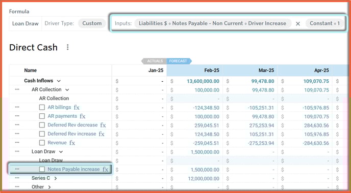The width and height of the screenshot is (351, 193).
Task: Select the Feb-25 Loan Draw group value 1,500,000.00
Action: click(x=205, y=152)
